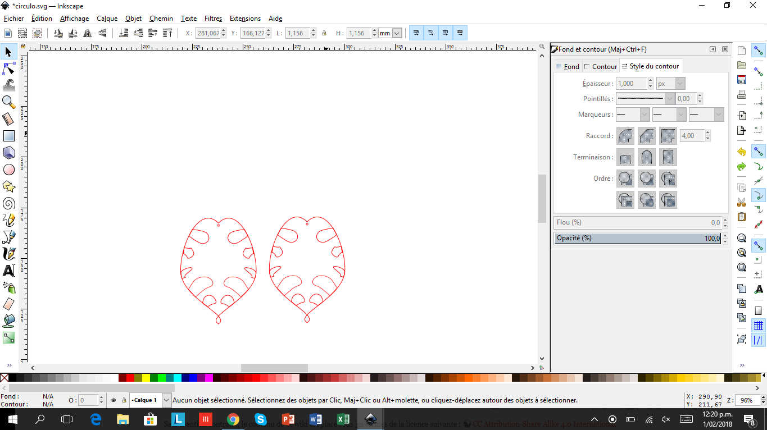767x430 pixels.
Task: Activate the Star and polygon tool
Action: (9, 186)
